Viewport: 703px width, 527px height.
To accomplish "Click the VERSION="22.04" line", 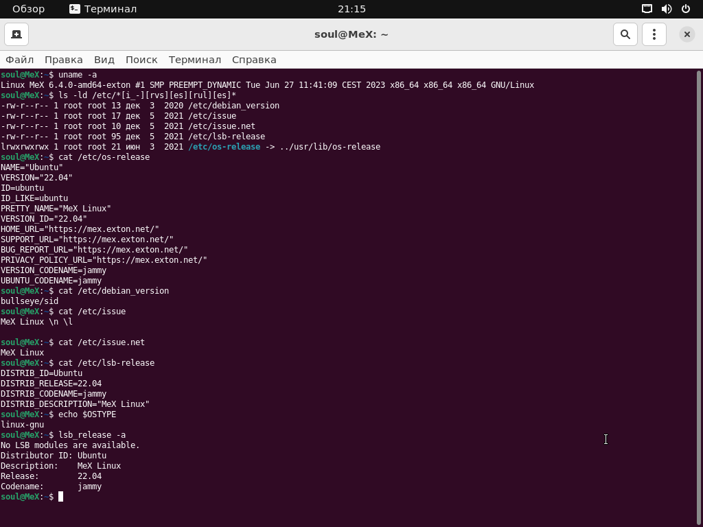I will pos(36,178).
